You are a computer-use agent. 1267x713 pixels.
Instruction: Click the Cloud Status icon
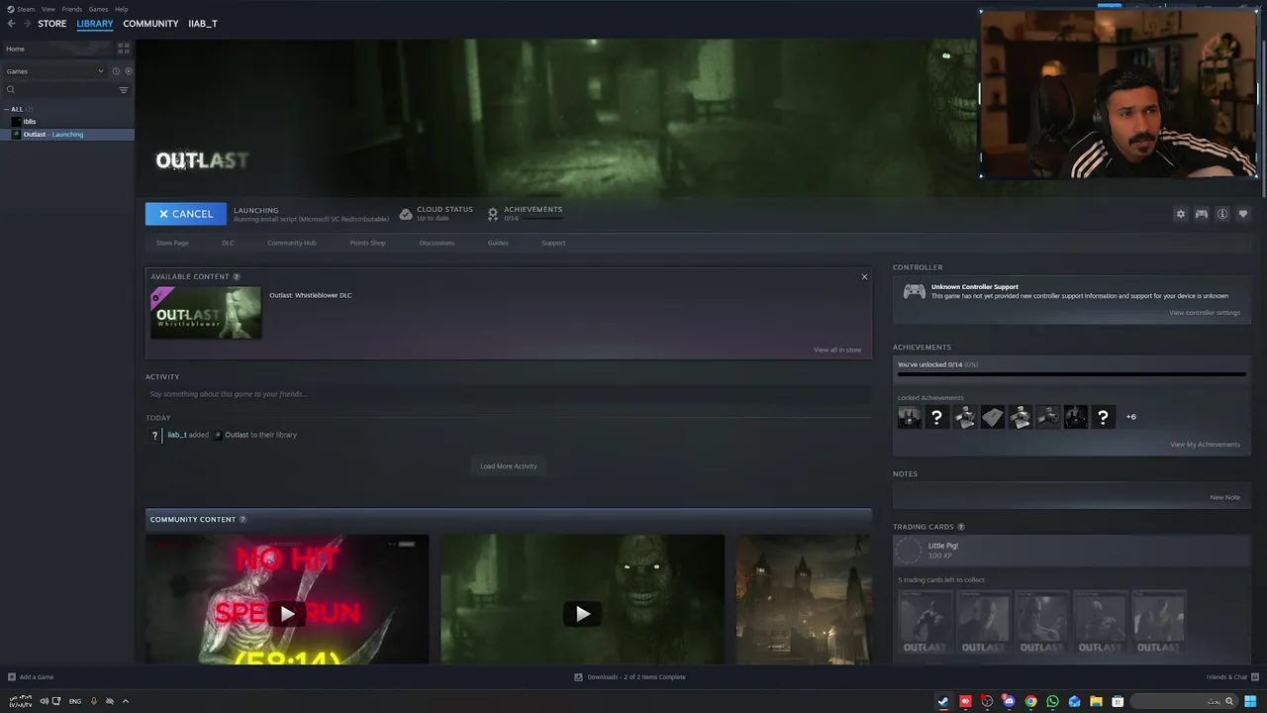[x=406, y=214]
